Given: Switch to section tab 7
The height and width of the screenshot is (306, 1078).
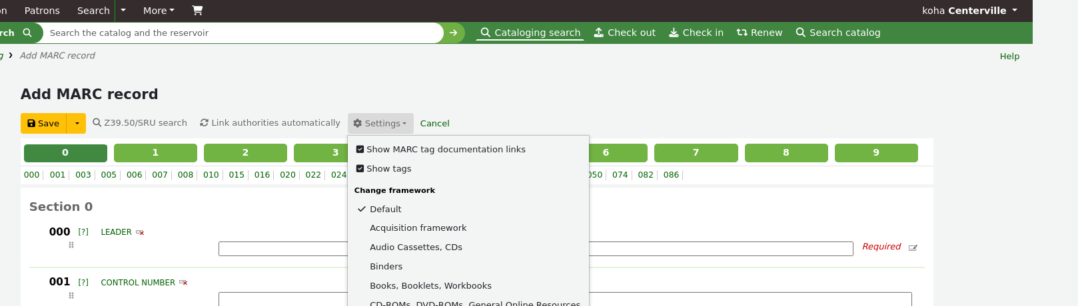Looking at the screenshot, I should pyautogui.click(x=696, y=153).
